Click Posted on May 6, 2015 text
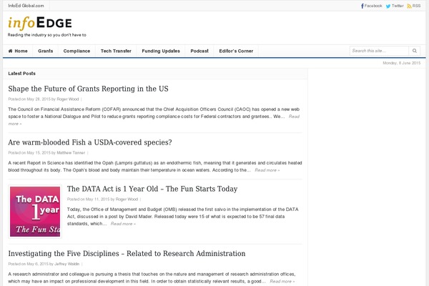This screenshot has width=429, height=286. [x=28, y=264]
